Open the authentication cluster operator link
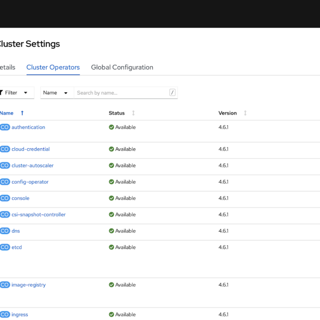The width and height of the screenshot is (320, 320). click(29, 127)
